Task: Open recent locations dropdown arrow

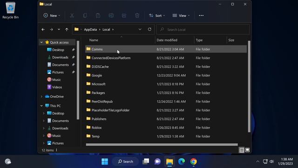Action: pyautogui.click(x=59, y=29)
